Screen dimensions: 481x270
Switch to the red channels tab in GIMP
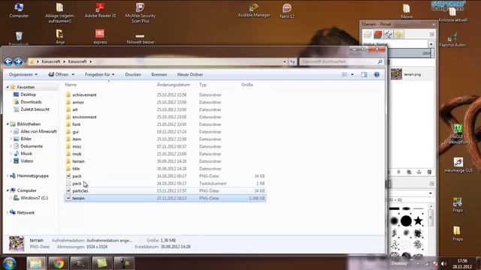pyautogui.click(x=378, y=34)
